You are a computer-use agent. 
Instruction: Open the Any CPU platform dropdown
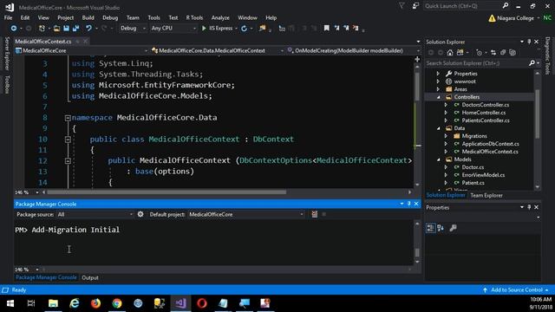point(173,29)
